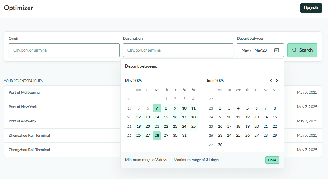Go to previous month with left chevron

(x=271, y=81)
